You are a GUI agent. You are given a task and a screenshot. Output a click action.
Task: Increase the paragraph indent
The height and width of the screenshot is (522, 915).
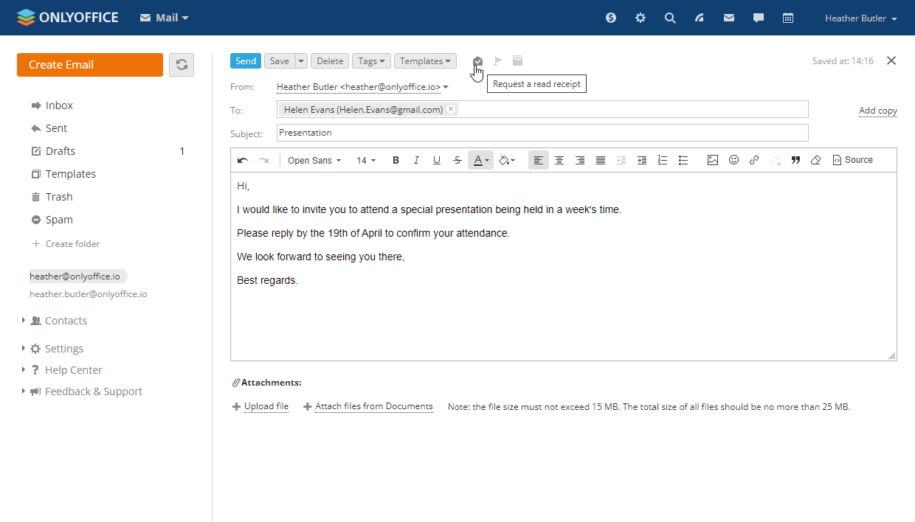point(642,160)
